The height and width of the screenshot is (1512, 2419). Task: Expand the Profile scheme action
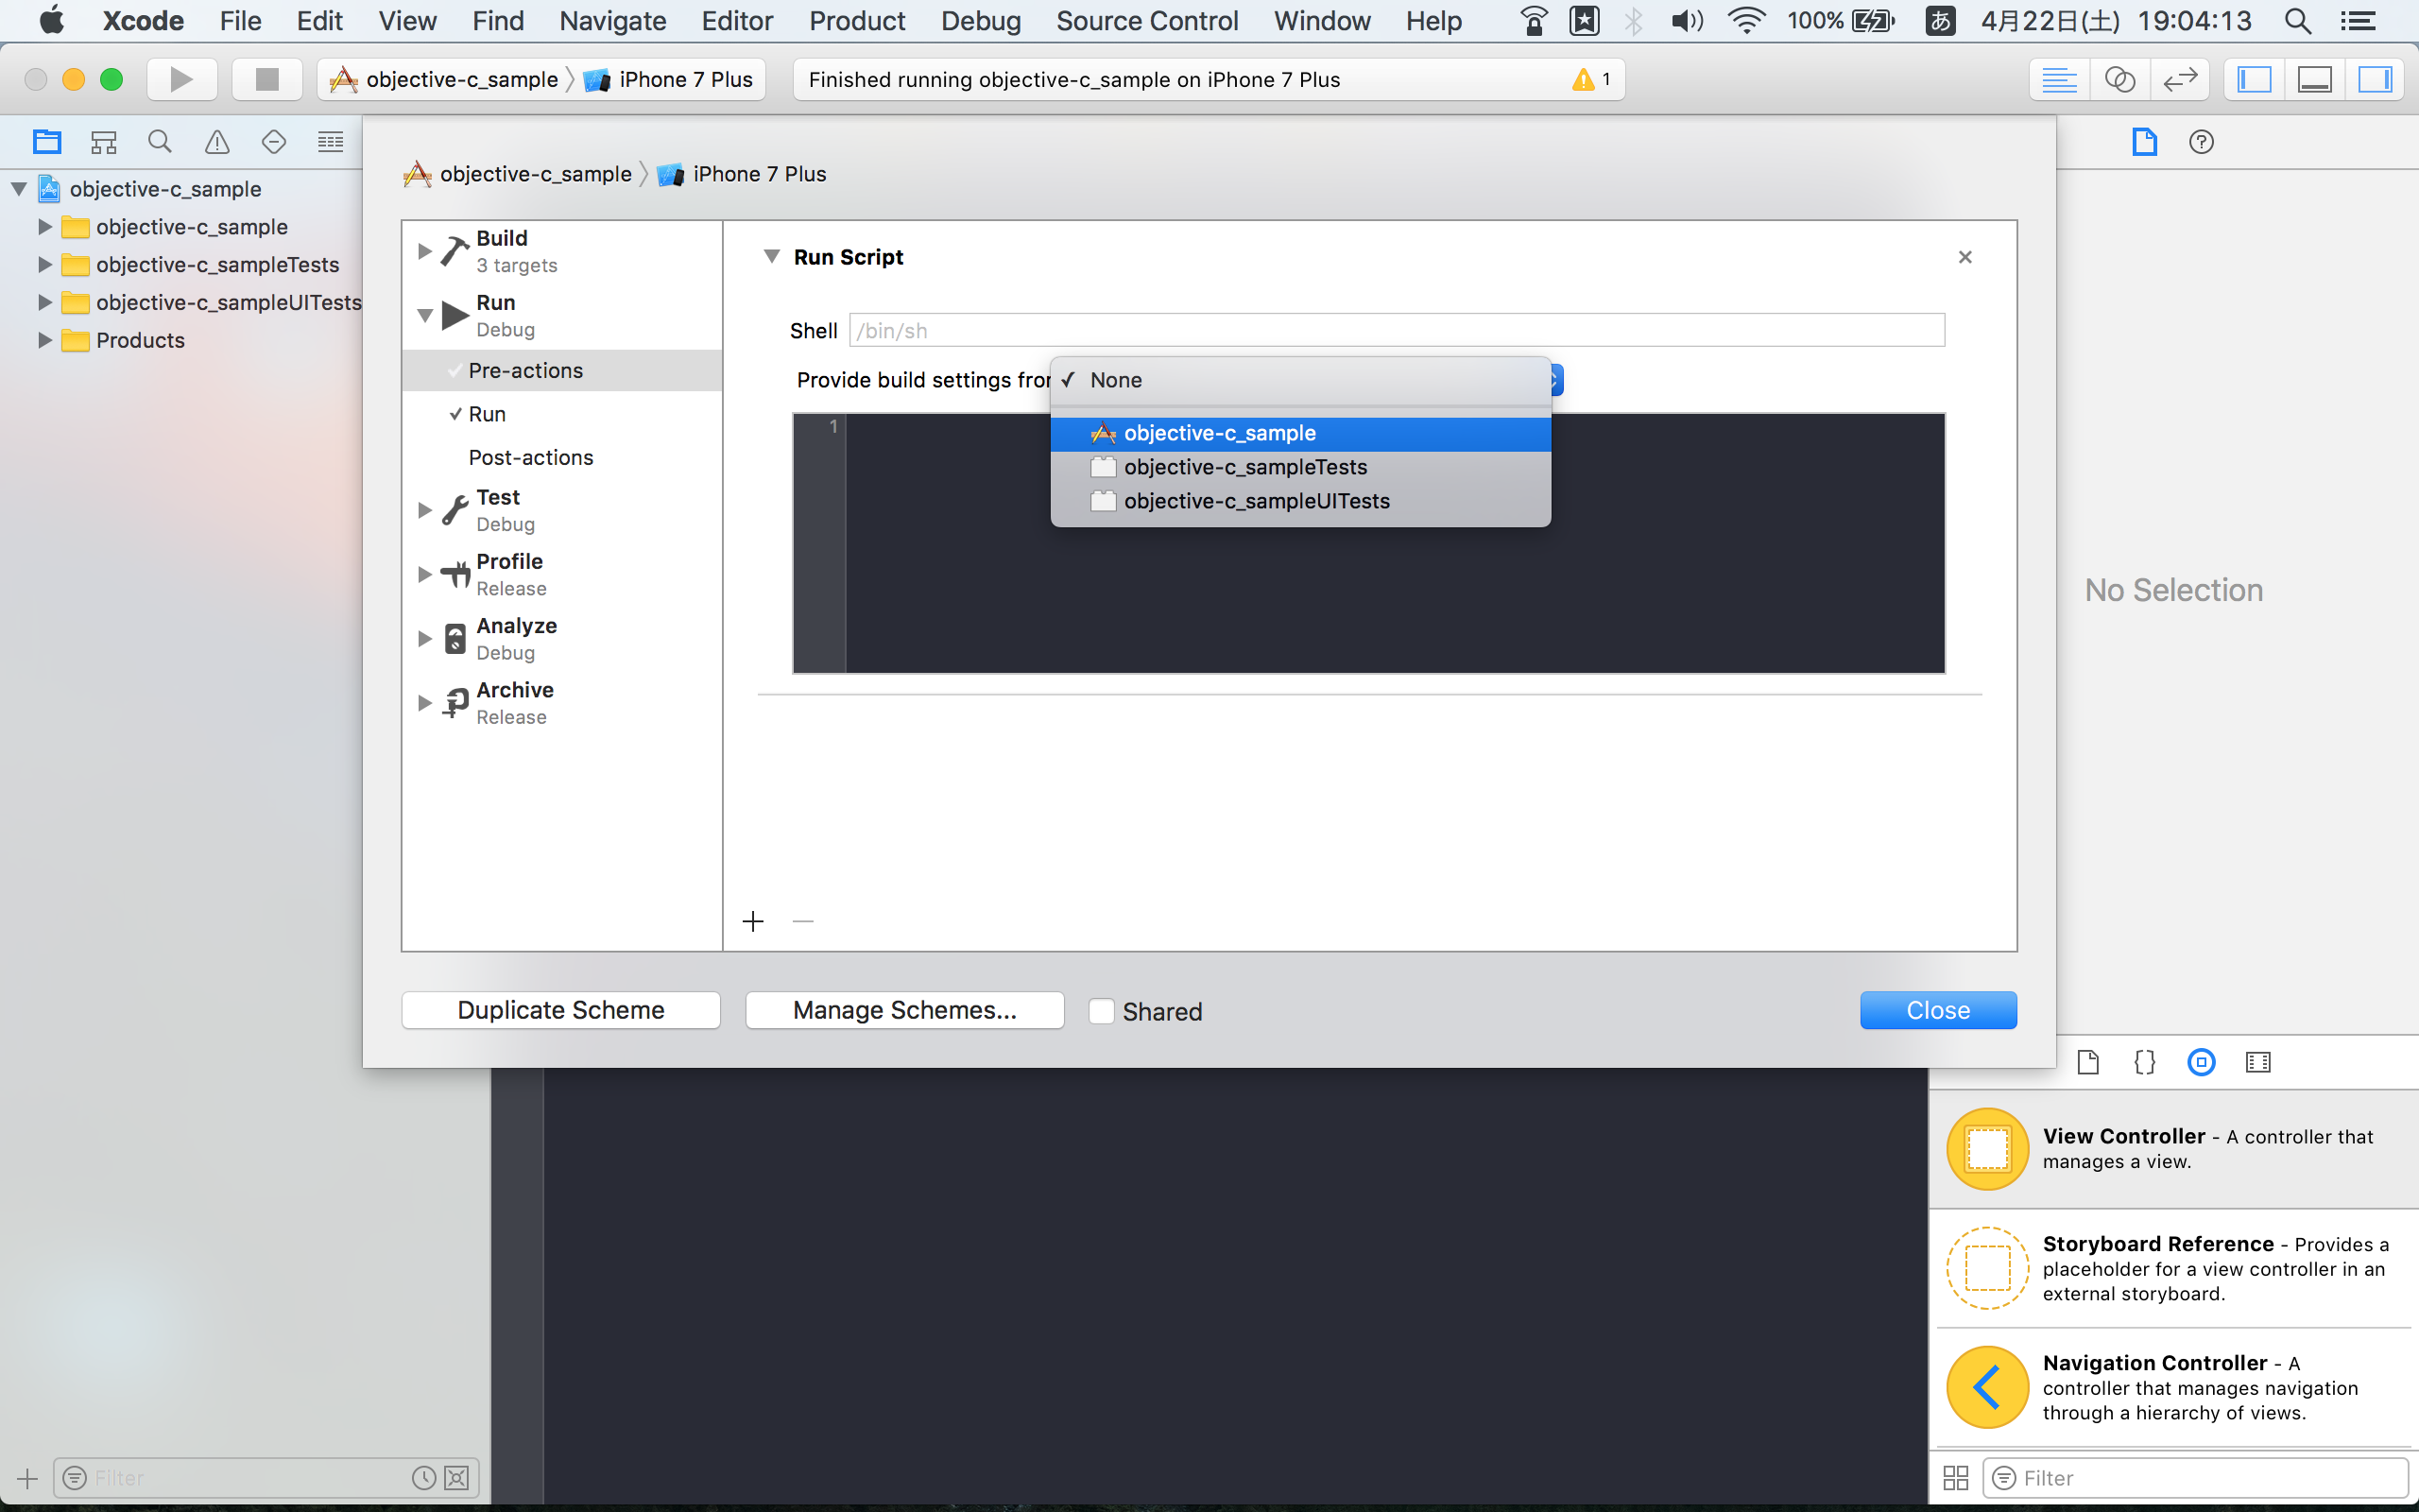point(425,574)
